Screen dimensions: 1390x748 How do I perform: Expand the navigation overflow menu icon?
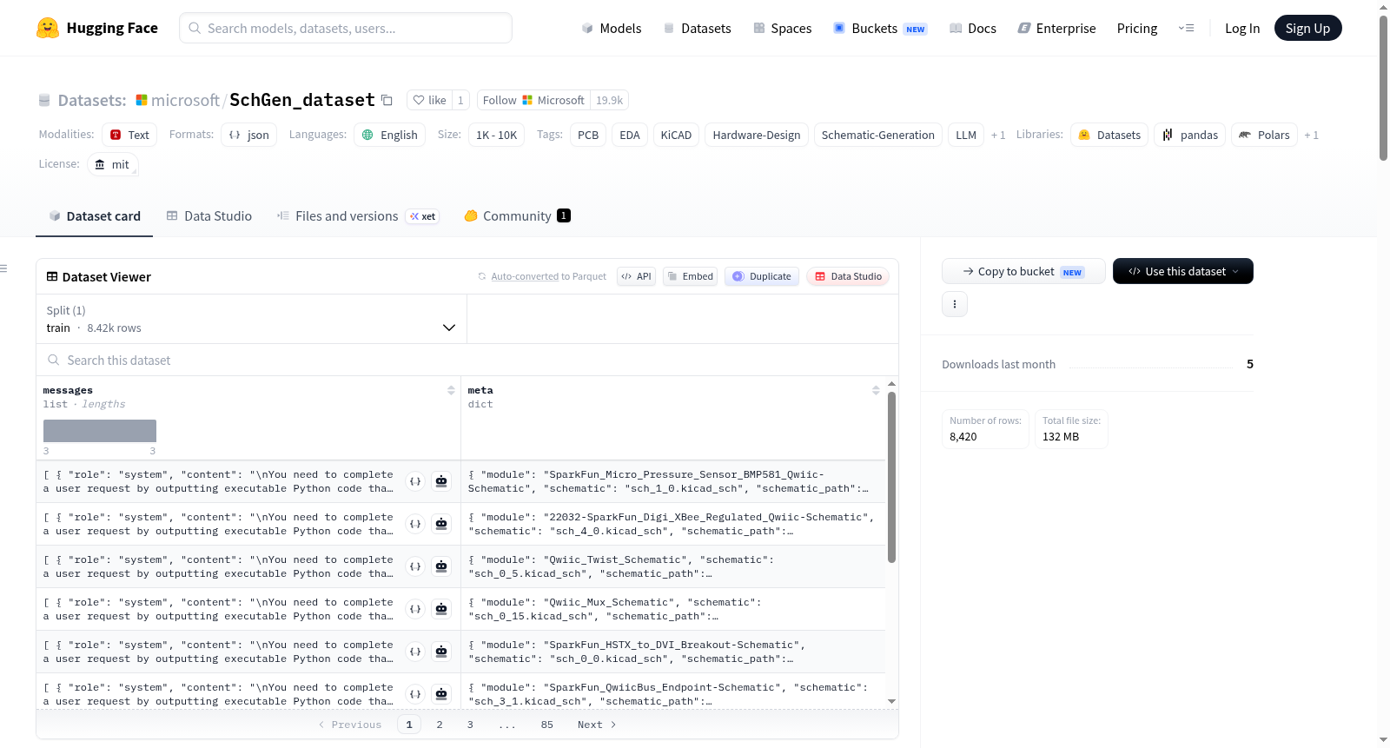pos(1186,28)
